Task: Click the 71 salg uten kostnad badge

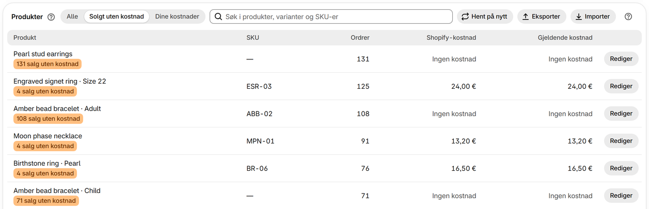Action: [46, 201]
